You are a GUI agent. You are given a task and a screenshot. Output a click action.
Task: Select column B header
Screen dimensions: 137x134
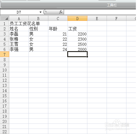[39, 18]
